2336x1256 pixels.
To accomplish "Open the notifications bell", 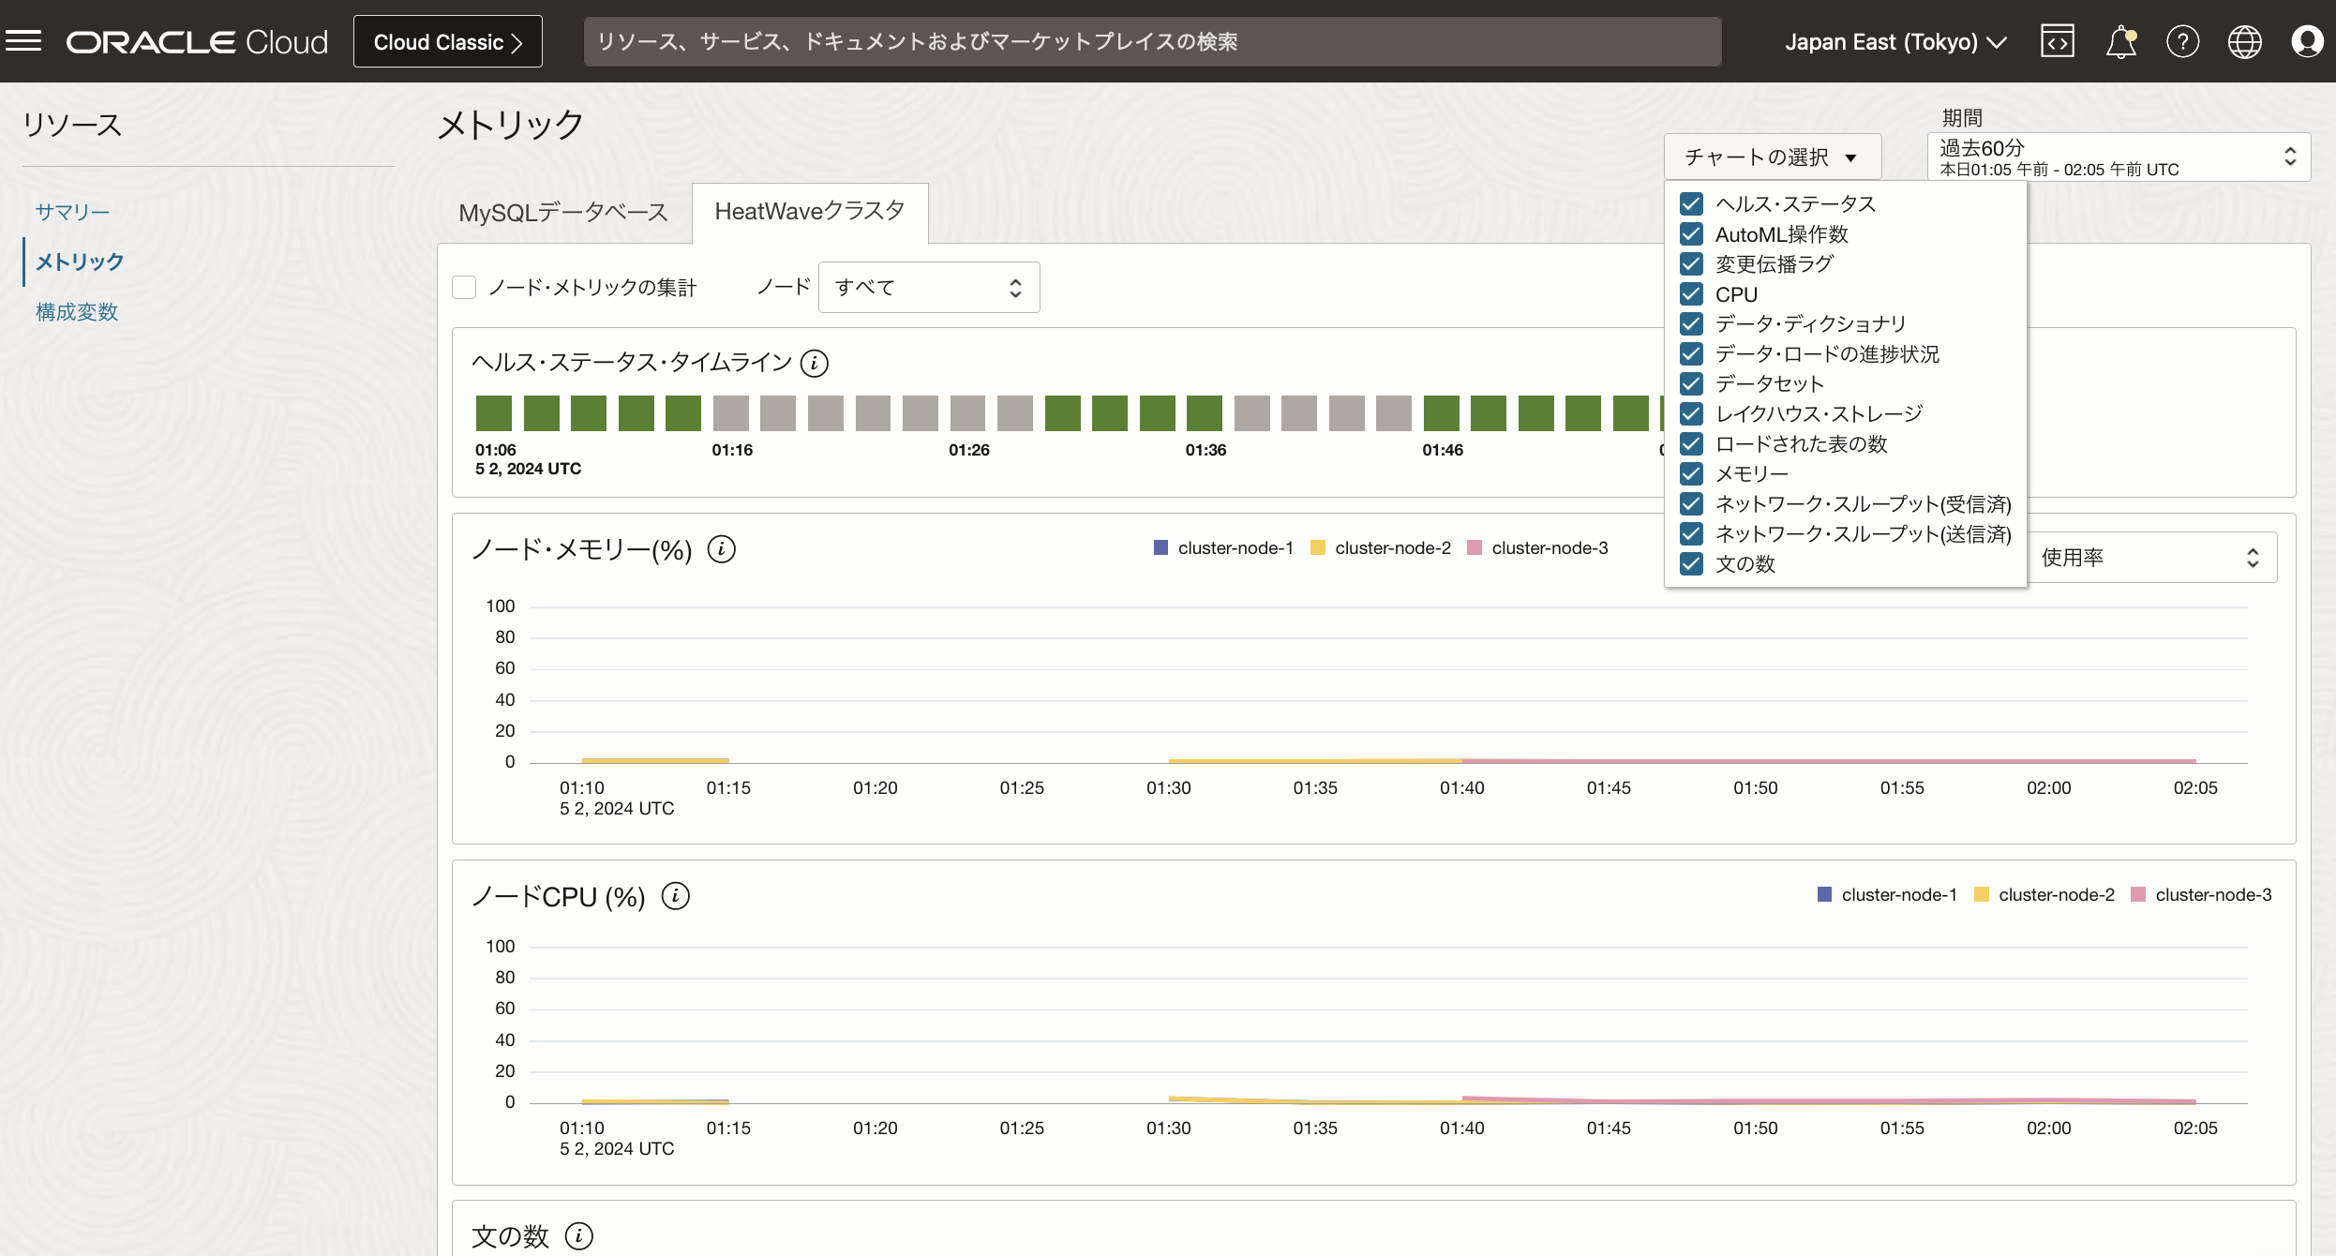I will tap(2120, 41).
